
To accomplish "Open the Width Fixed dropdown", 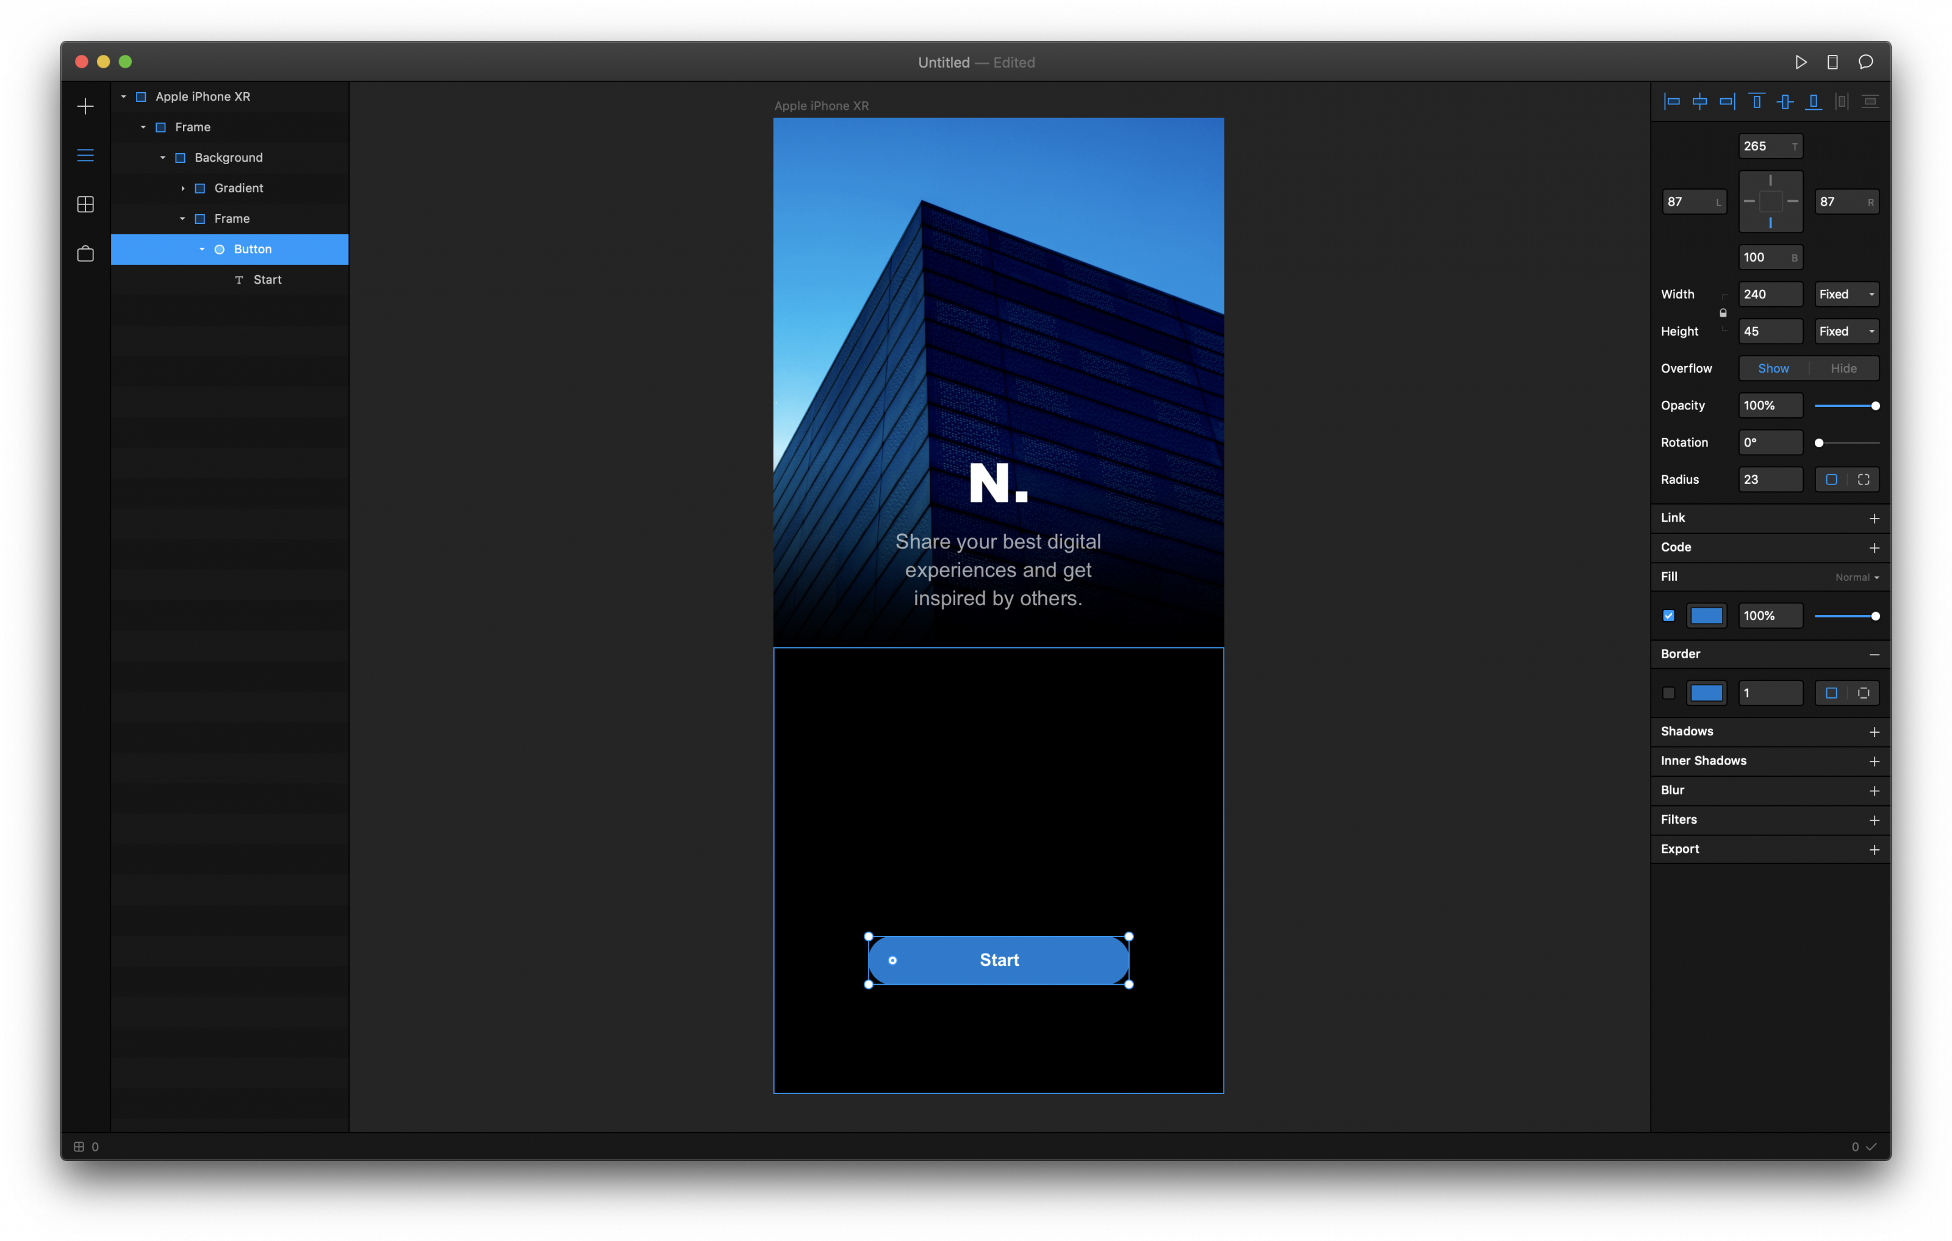I will pos(1846,293).
